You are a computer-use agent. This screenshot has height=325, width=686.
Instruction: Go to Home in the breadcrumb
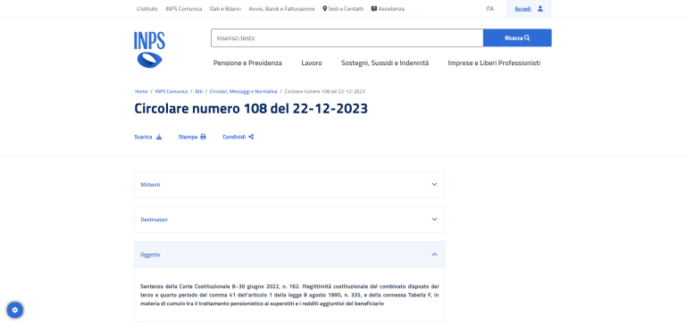click(x=141, y=91)
